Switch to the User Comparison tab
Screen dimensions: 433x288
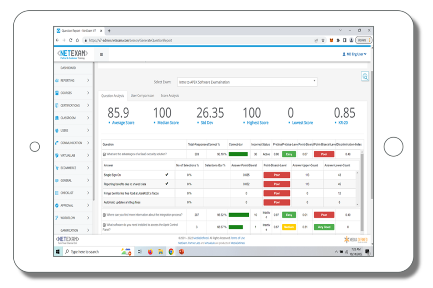142,96
